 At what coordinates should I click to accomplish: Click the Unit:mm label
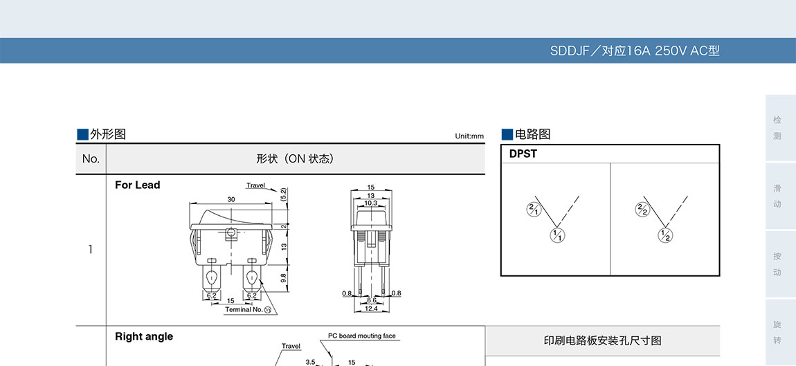[469, 136]
